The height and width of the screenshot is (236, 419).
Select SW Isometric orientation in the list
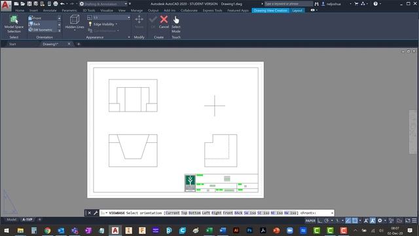43,29
